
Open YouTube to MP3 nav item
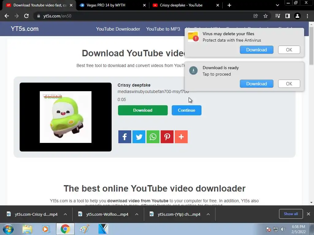[x=163, y=29]
